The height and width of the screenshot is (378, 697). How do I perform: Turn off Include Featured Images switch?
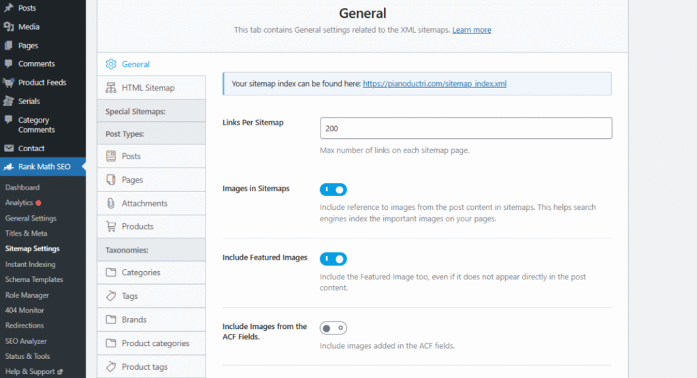334,259
